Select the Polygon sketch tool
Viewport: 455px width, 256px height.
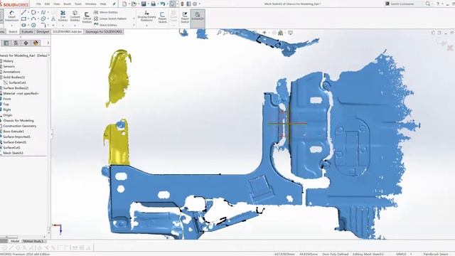[33, 26]
